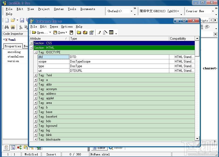Screen dimensions: 219x157
Task: Expand the Tag : applet node
Action: pos(36,98)
